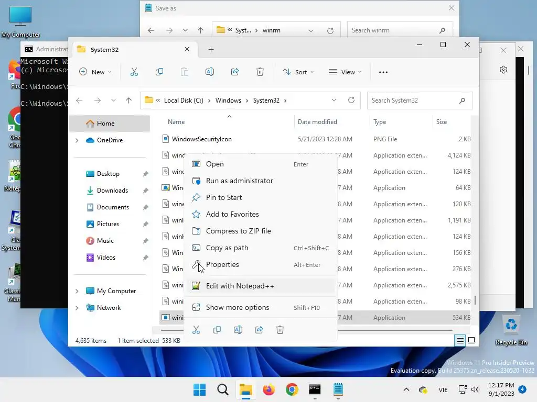The image size is (537, 402).
Task: Open recent locations dropdown in System32 window
Action: [113, 100]
